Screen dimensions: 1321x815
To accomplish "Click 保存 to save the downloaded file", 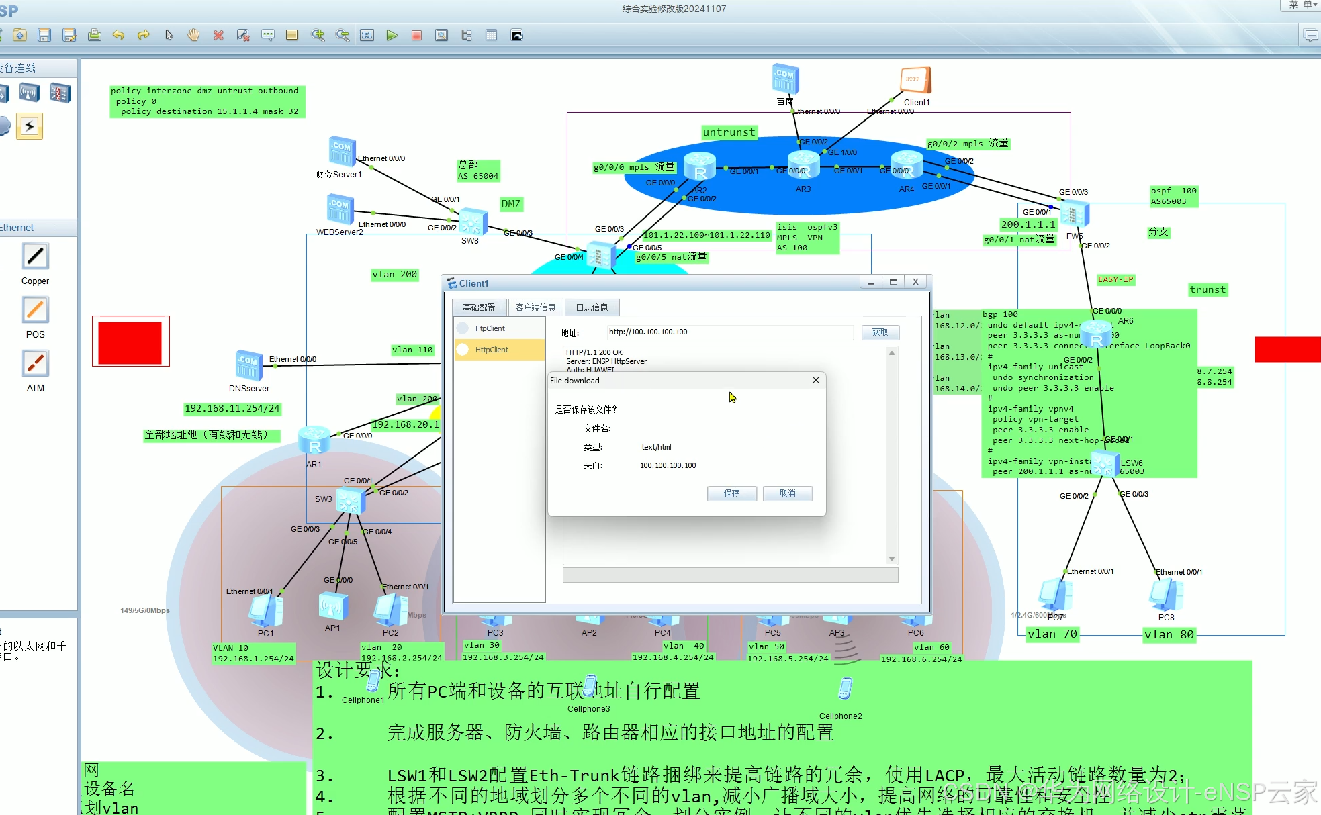I will 731,493.
